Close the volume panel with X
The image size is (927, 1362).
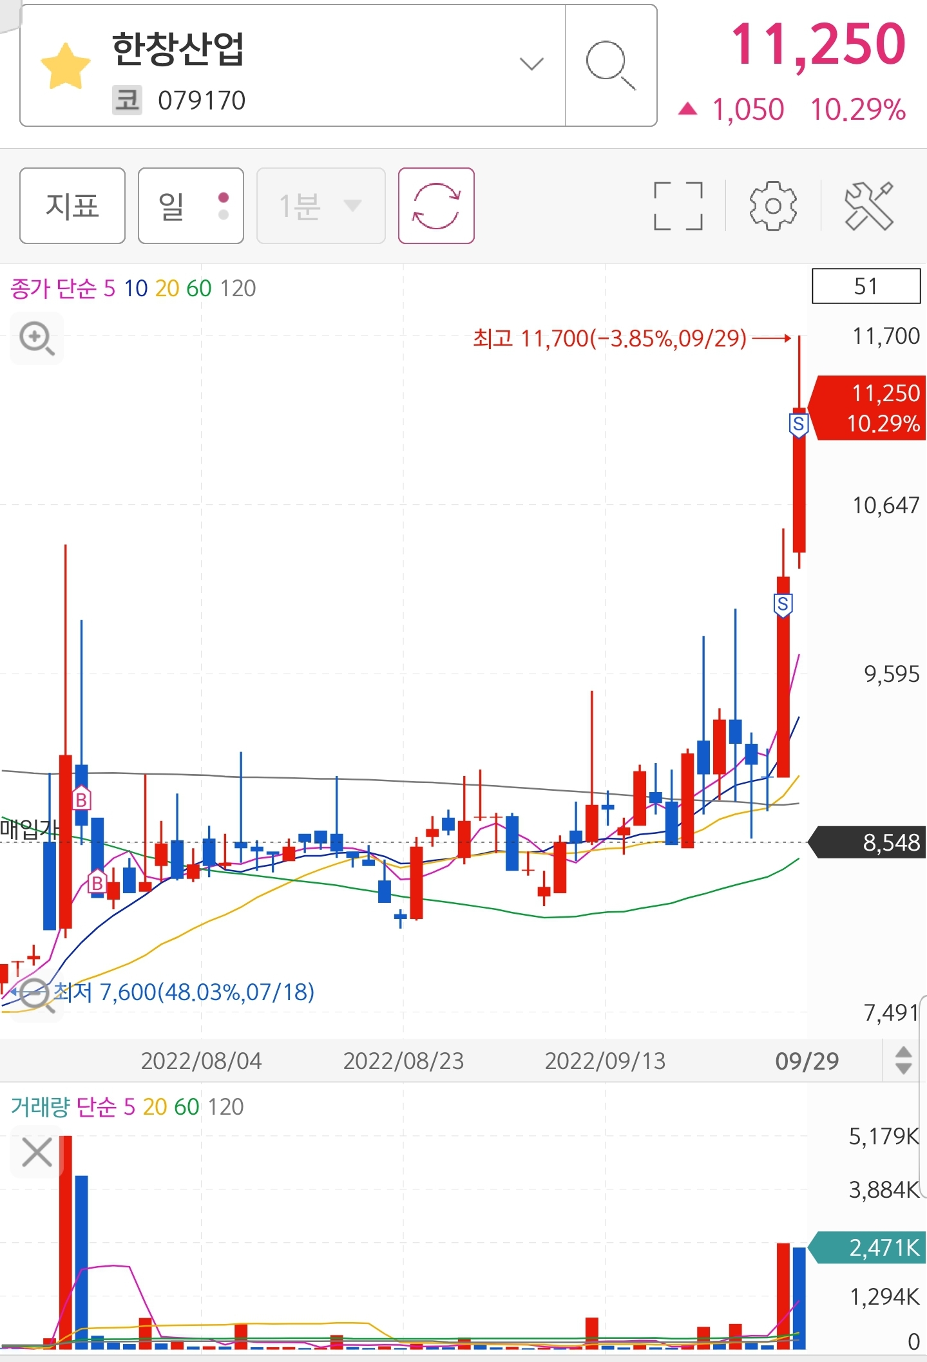pyautogui.click(x=37, y=1152)
